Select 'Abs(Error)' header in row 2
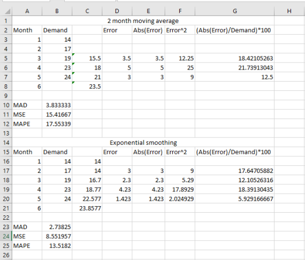 (x=148, y=30)
